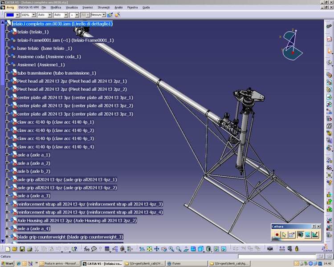Select the Pan view tool
334x267 pixels.
coord(156,249)
